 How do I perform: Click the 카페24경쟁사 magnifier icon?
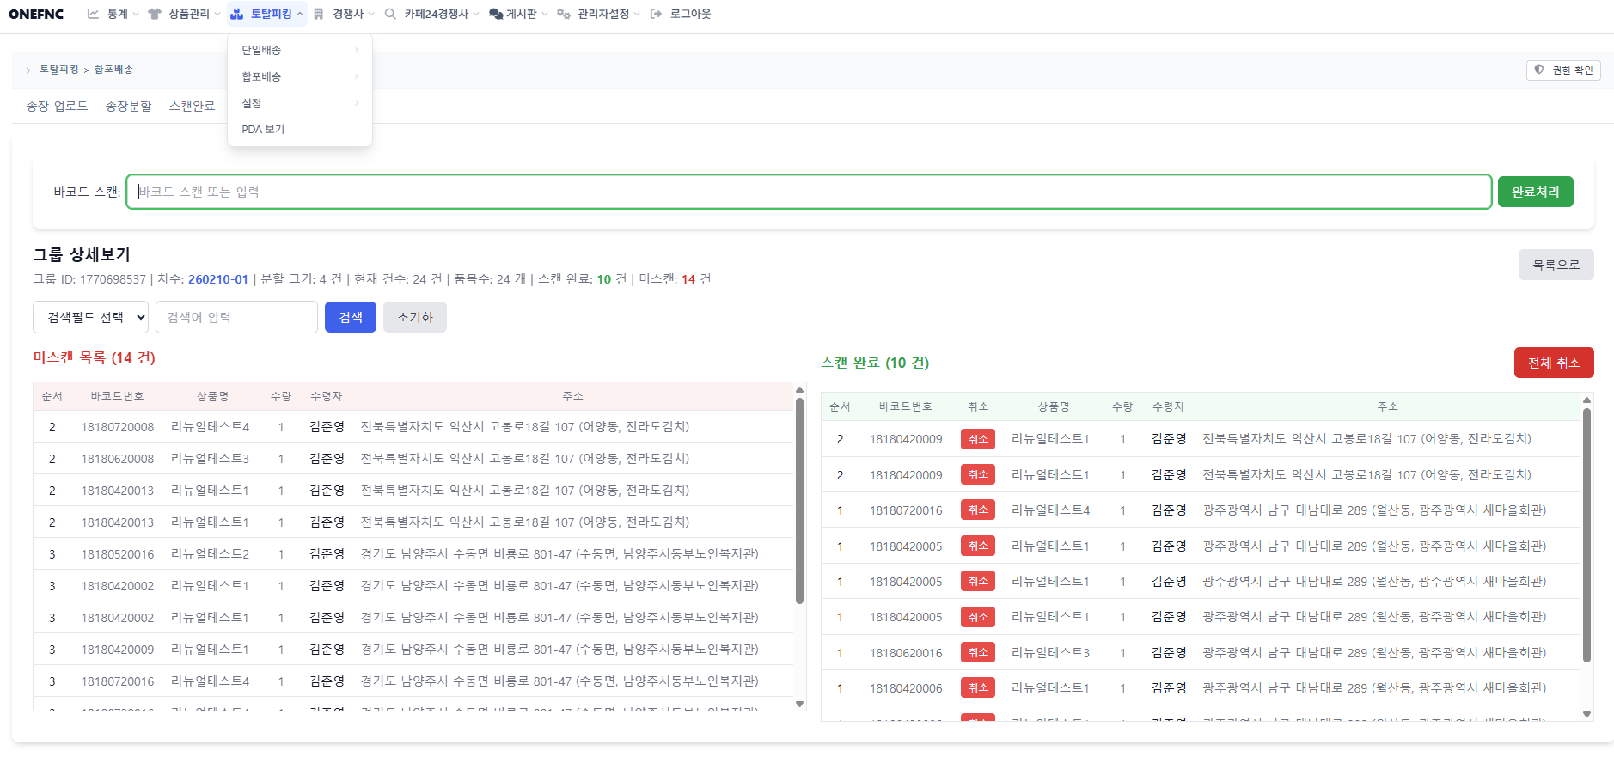click(x=390, y=14)
